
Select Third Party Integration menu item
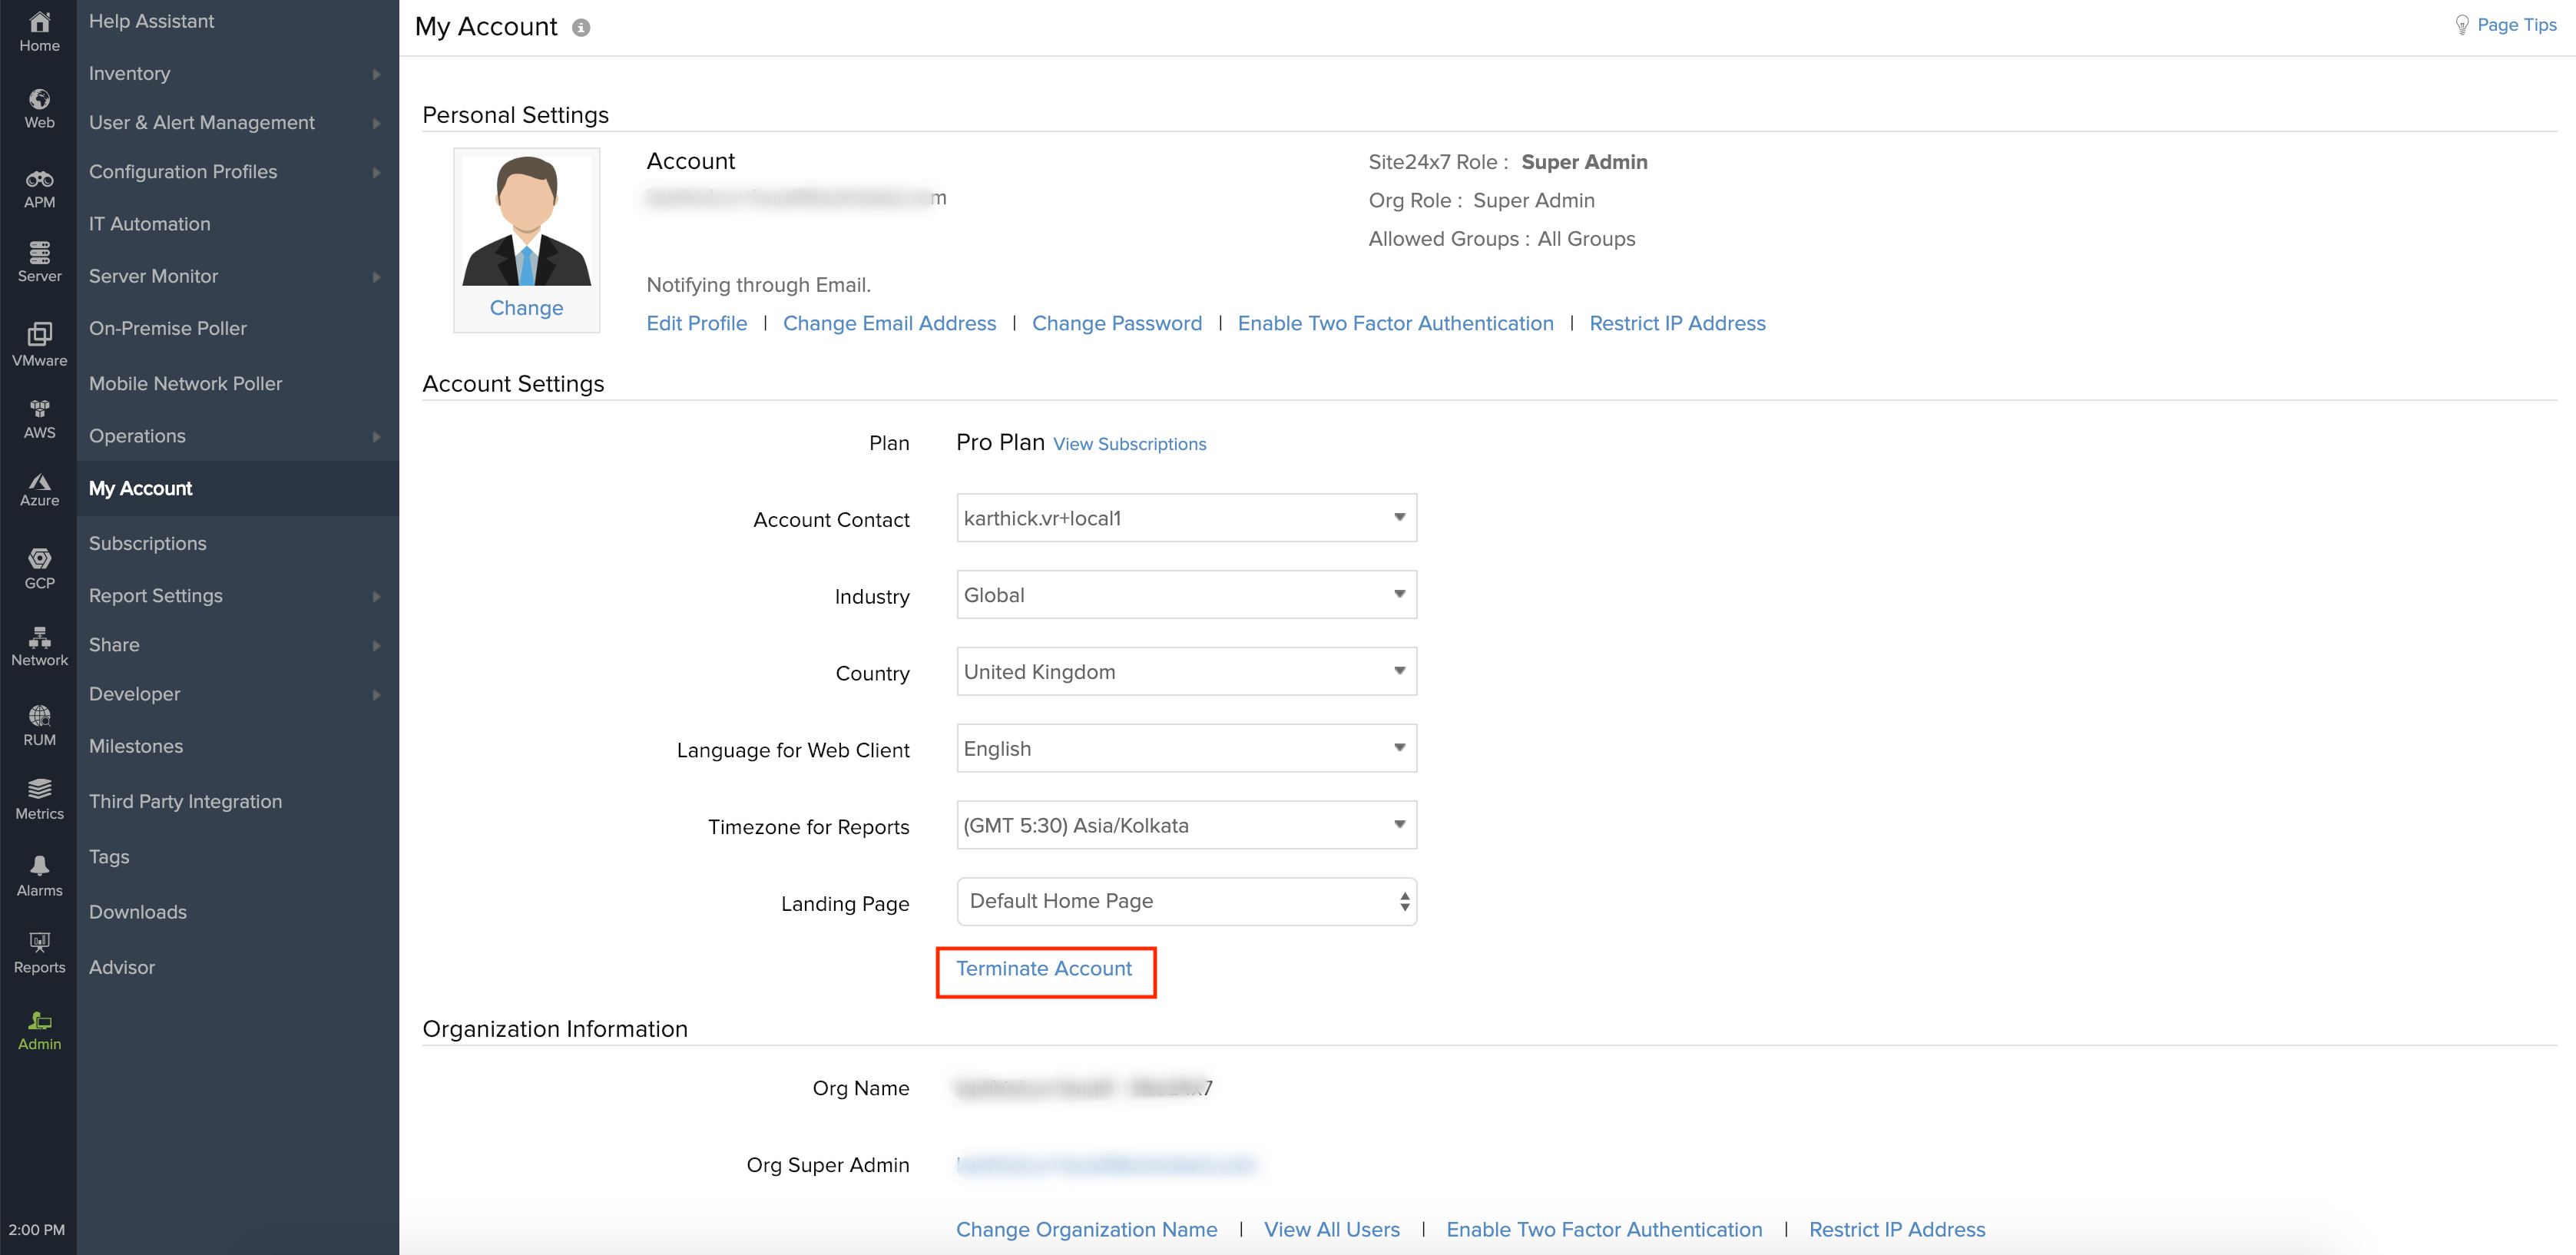(186, 801)
